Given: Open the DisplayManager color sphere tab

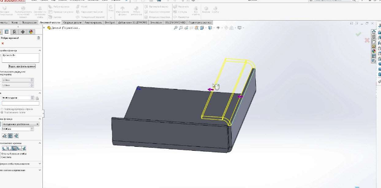Looking at the screenshot, I should coord(31,32).
